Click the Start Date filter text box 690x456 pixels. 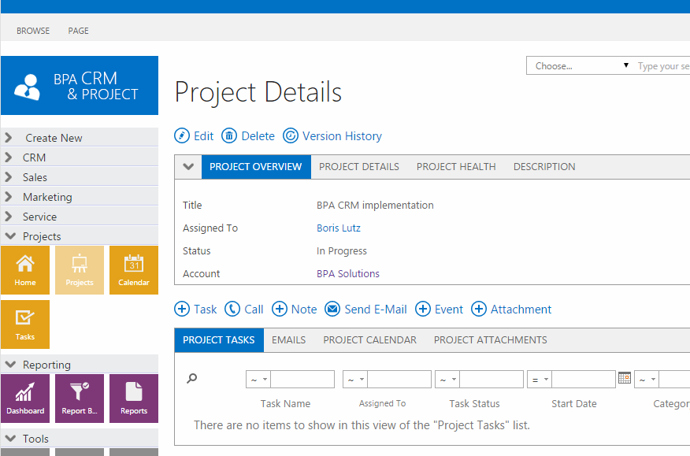[584, 380]
